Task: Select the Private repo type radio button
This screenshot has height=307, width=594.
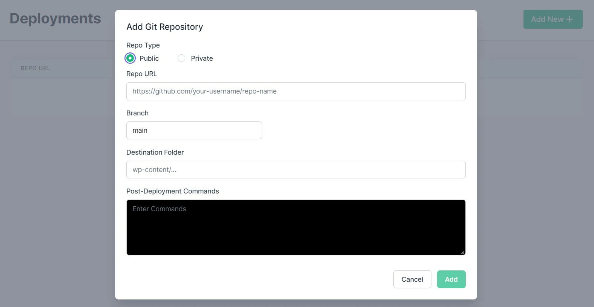Action: 181,58
